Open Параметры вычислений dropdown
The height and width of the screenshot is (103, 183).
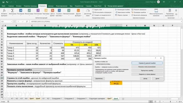click(x=170, y=13)
